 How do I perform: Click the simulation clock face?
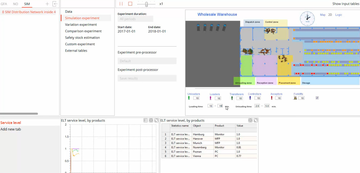[x=307, y=19]
